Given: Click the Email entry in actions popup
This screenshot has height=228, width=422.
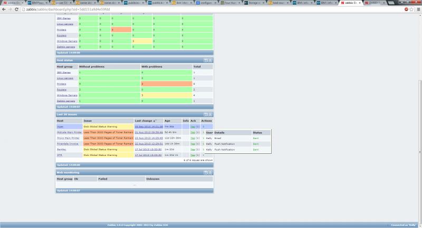Looking at the screenshot, I should pyautogui.click(x=217, y=138).
